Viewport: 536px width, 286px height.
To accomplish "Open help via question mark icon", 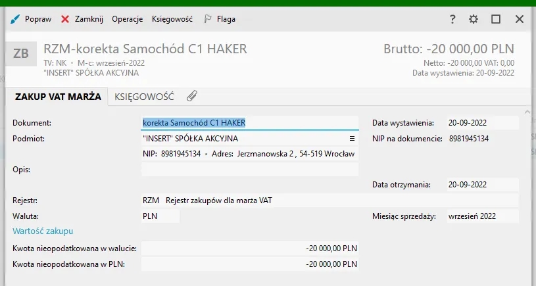I will click(x=452, y=19).
